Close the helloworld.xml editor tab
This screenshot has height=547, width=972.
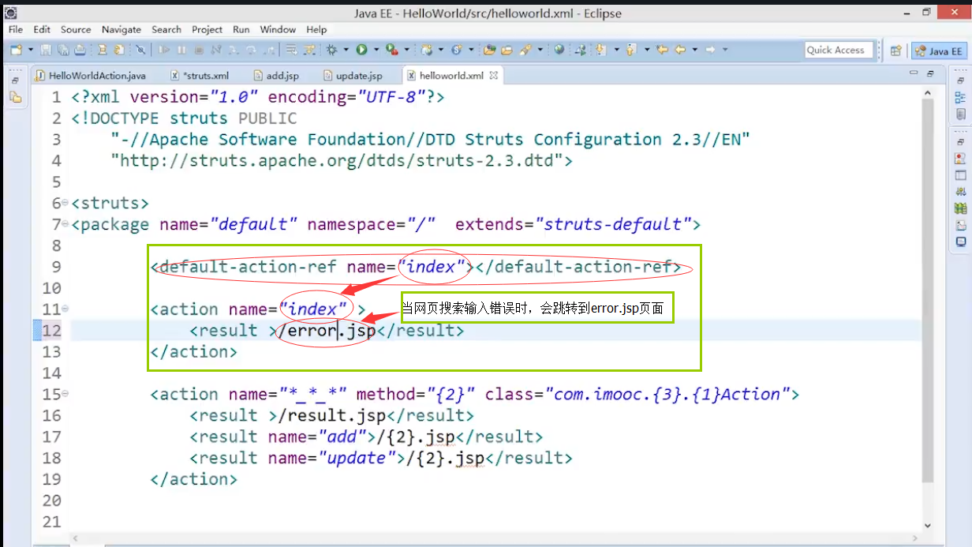pos(494,76)
